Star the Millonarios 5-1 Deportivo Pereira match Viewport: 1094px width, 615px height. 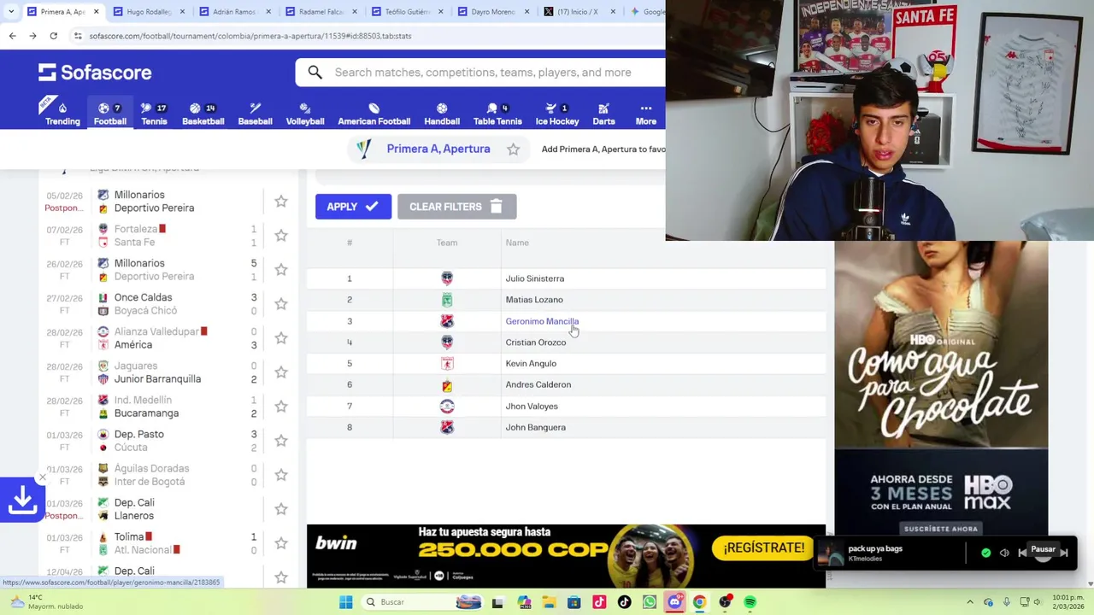point(281,270)
